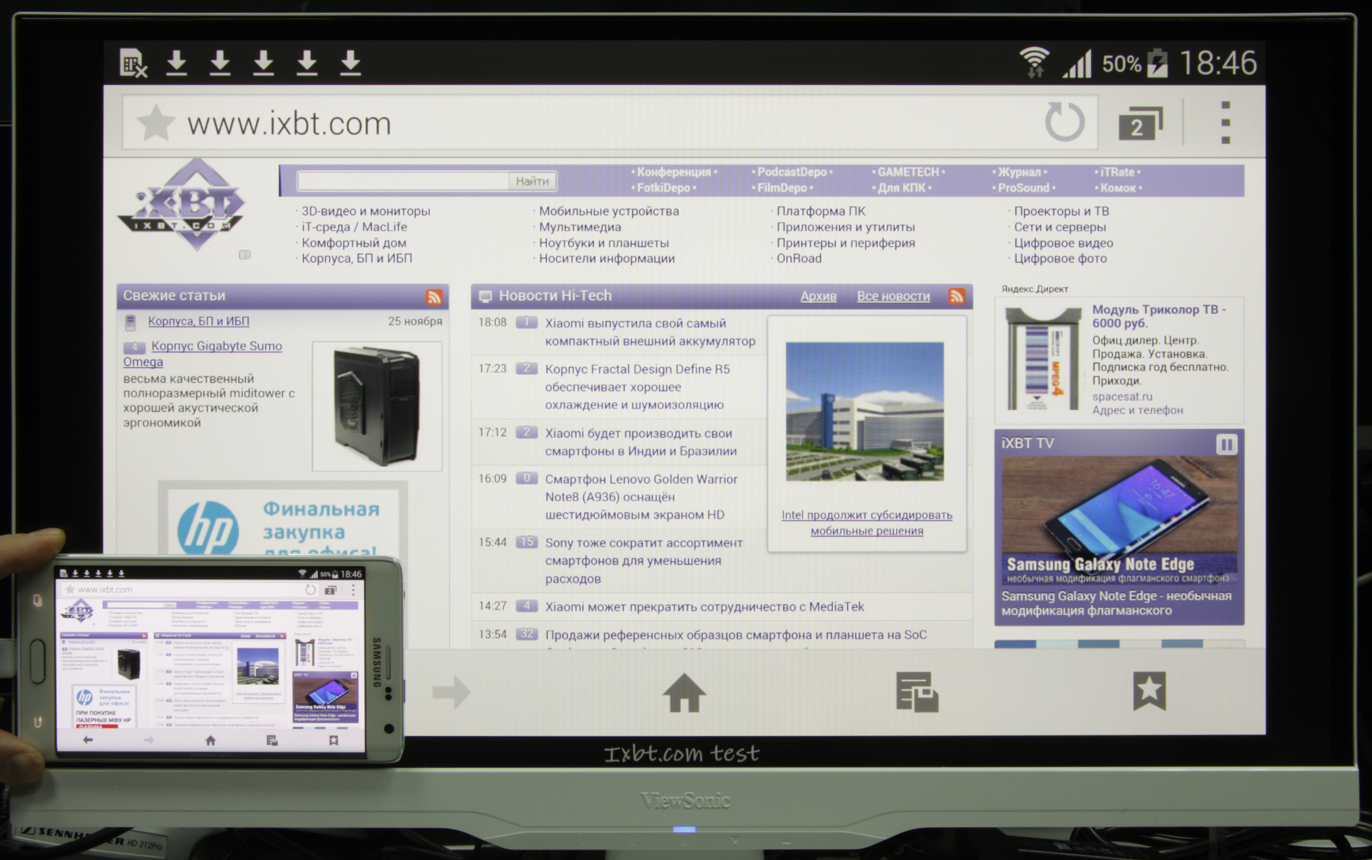Screen dimensions: 1372x860
Task: Open bookmarks from bottom bar star
Action: 1149,691
